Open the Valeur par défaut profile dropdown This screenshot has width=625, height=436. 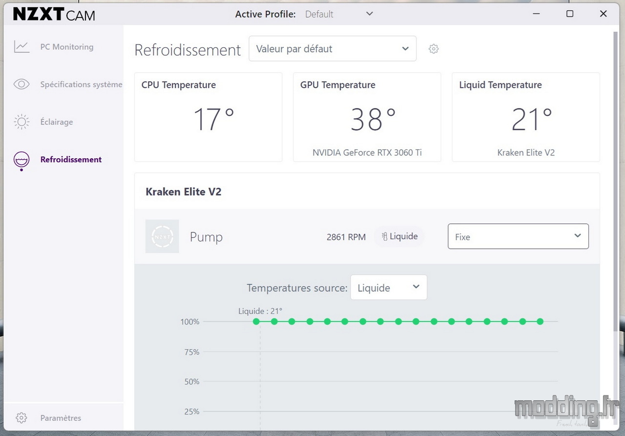333,49
